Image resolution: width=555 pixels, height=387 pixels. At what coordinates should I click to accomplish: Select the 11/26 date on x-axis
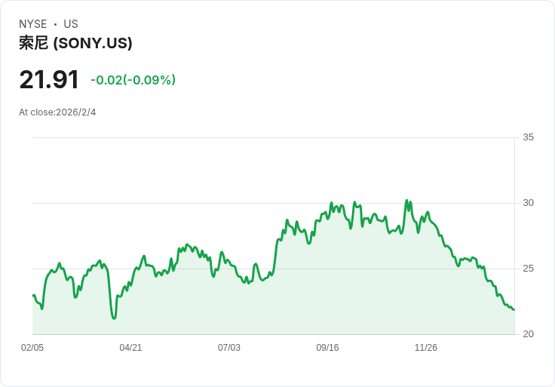[x=426, y=348]
